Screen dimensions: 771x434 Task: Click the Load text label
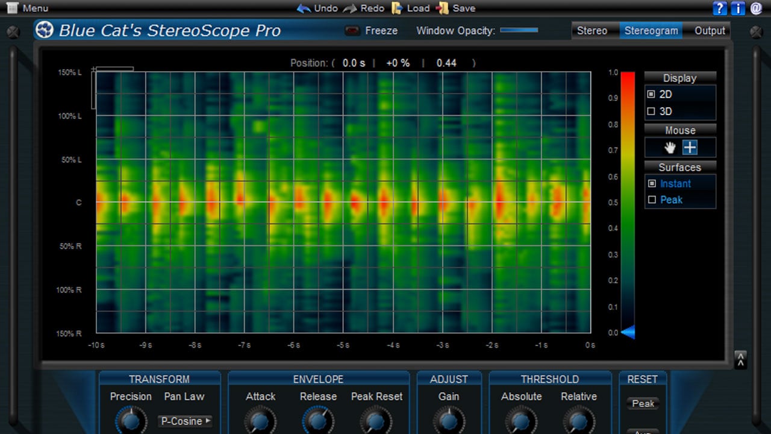[418, 8]
